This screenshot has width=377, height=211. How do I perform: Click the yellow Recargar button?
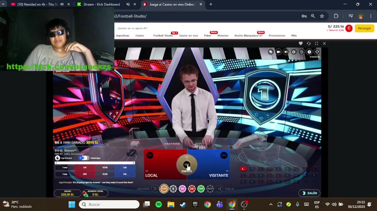(364, 28)
